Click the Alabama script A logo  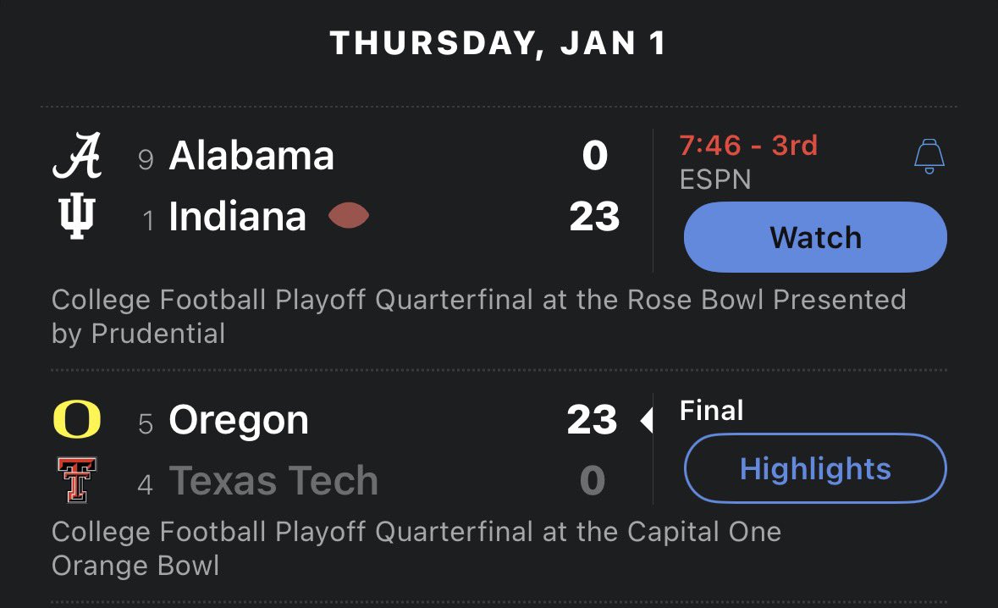(x=77, y=157)
